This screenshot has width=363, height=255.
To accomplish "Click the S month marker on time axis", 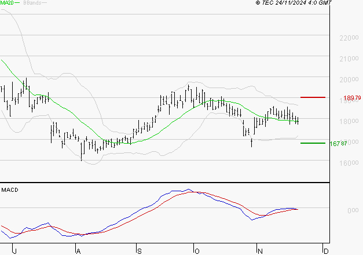I will click(139, 252).
